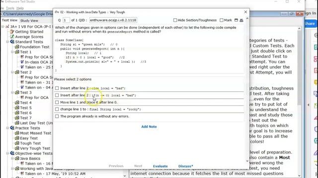The width and height of the screenshot is (318, 178).
Task: Check 'Move line 1 after line 0' option
Action: coord(57,102)
